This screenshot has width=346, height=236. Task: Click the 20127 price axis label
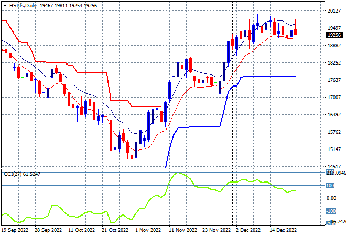tap(334, 11)
